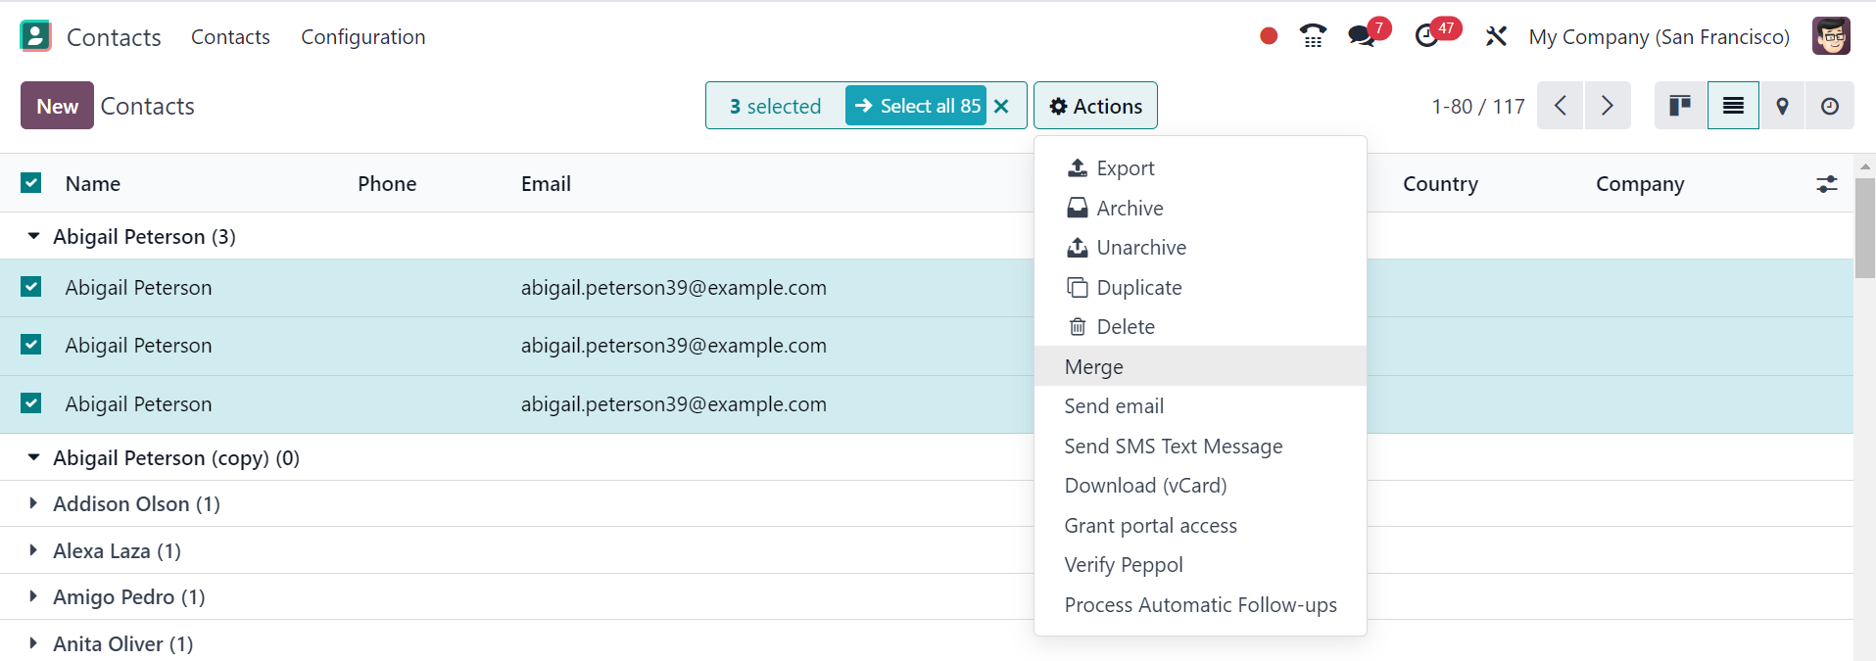Open column settings adjust icon
Viewport: 1876px width, 661px height.
coord(1826,184)
